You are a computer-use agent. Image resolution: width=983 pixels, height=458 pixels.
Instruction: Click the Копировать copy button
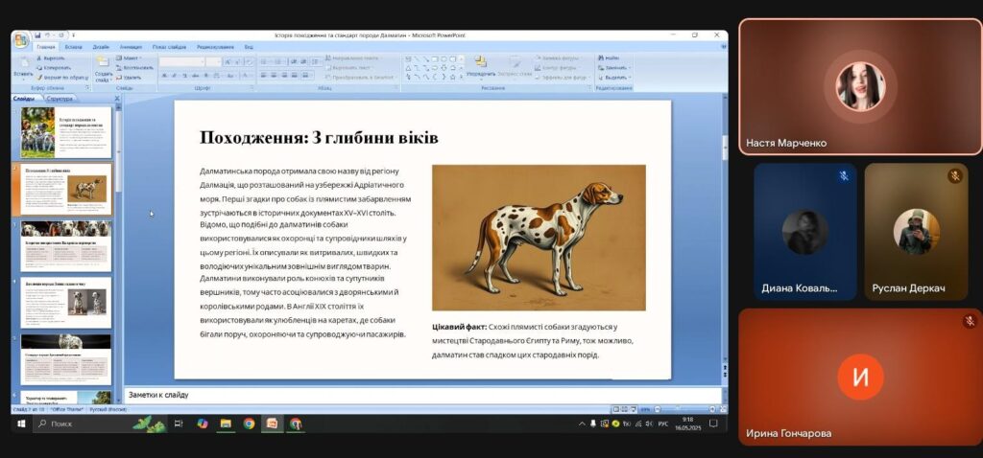point(56,68)
